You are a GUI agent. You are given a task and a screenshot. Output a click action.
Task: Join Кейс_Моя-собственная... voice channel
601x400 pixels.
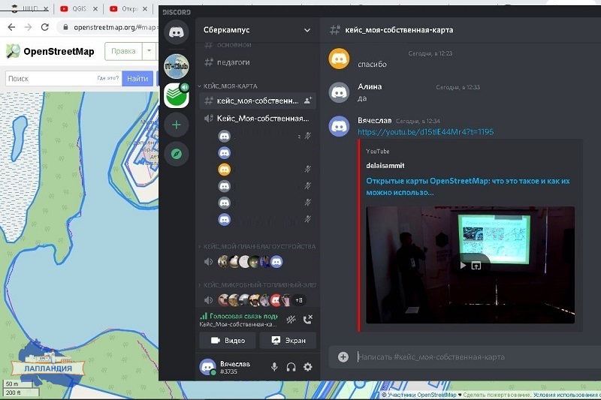(x=258, y=119)
